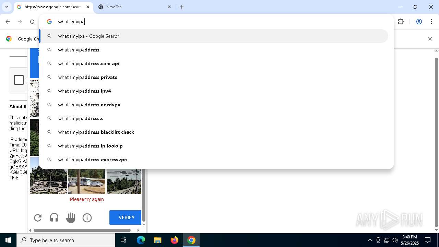
Task: Click the taskbar search box
Action: pyautogui.click(x=66, y=240)
